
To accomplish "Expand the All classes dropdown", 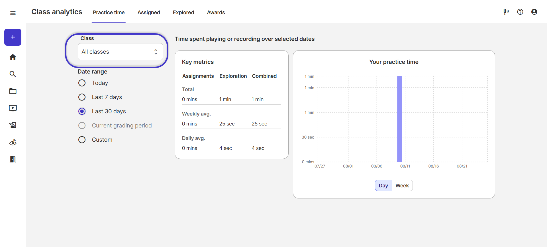I will pyautogui.click(x=121, y=52).
